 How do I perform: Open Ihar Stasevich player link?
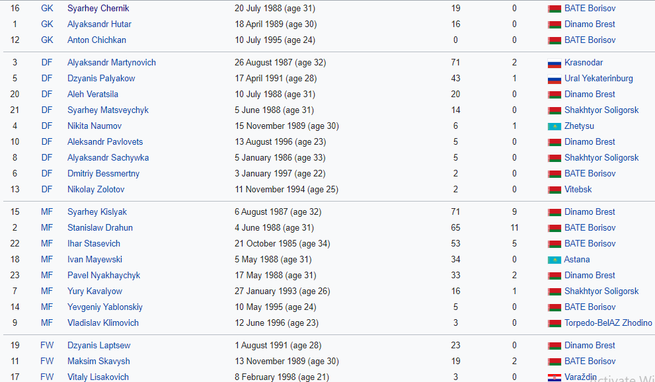(x=94, y=244)
